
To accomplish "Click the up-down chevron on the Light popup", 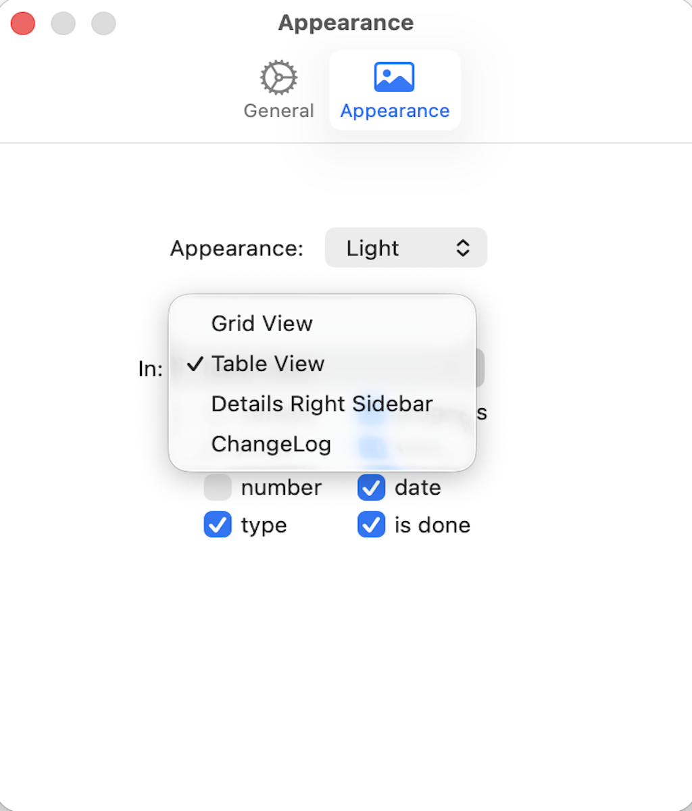I will coord(464,247).
